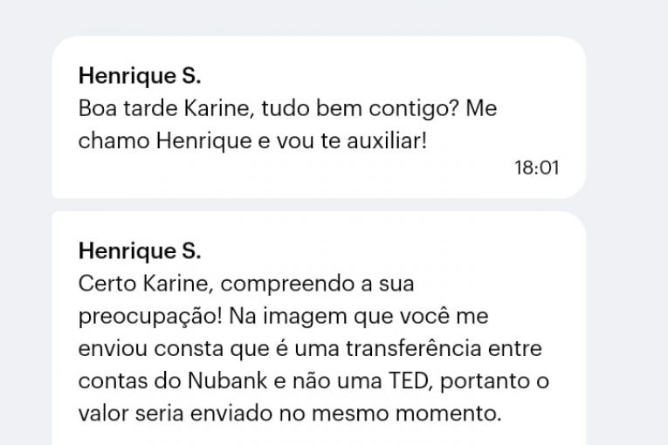Click the line starting "chamo Henrique"
Screen dimensions: 668x445
(x=253, y=140)
